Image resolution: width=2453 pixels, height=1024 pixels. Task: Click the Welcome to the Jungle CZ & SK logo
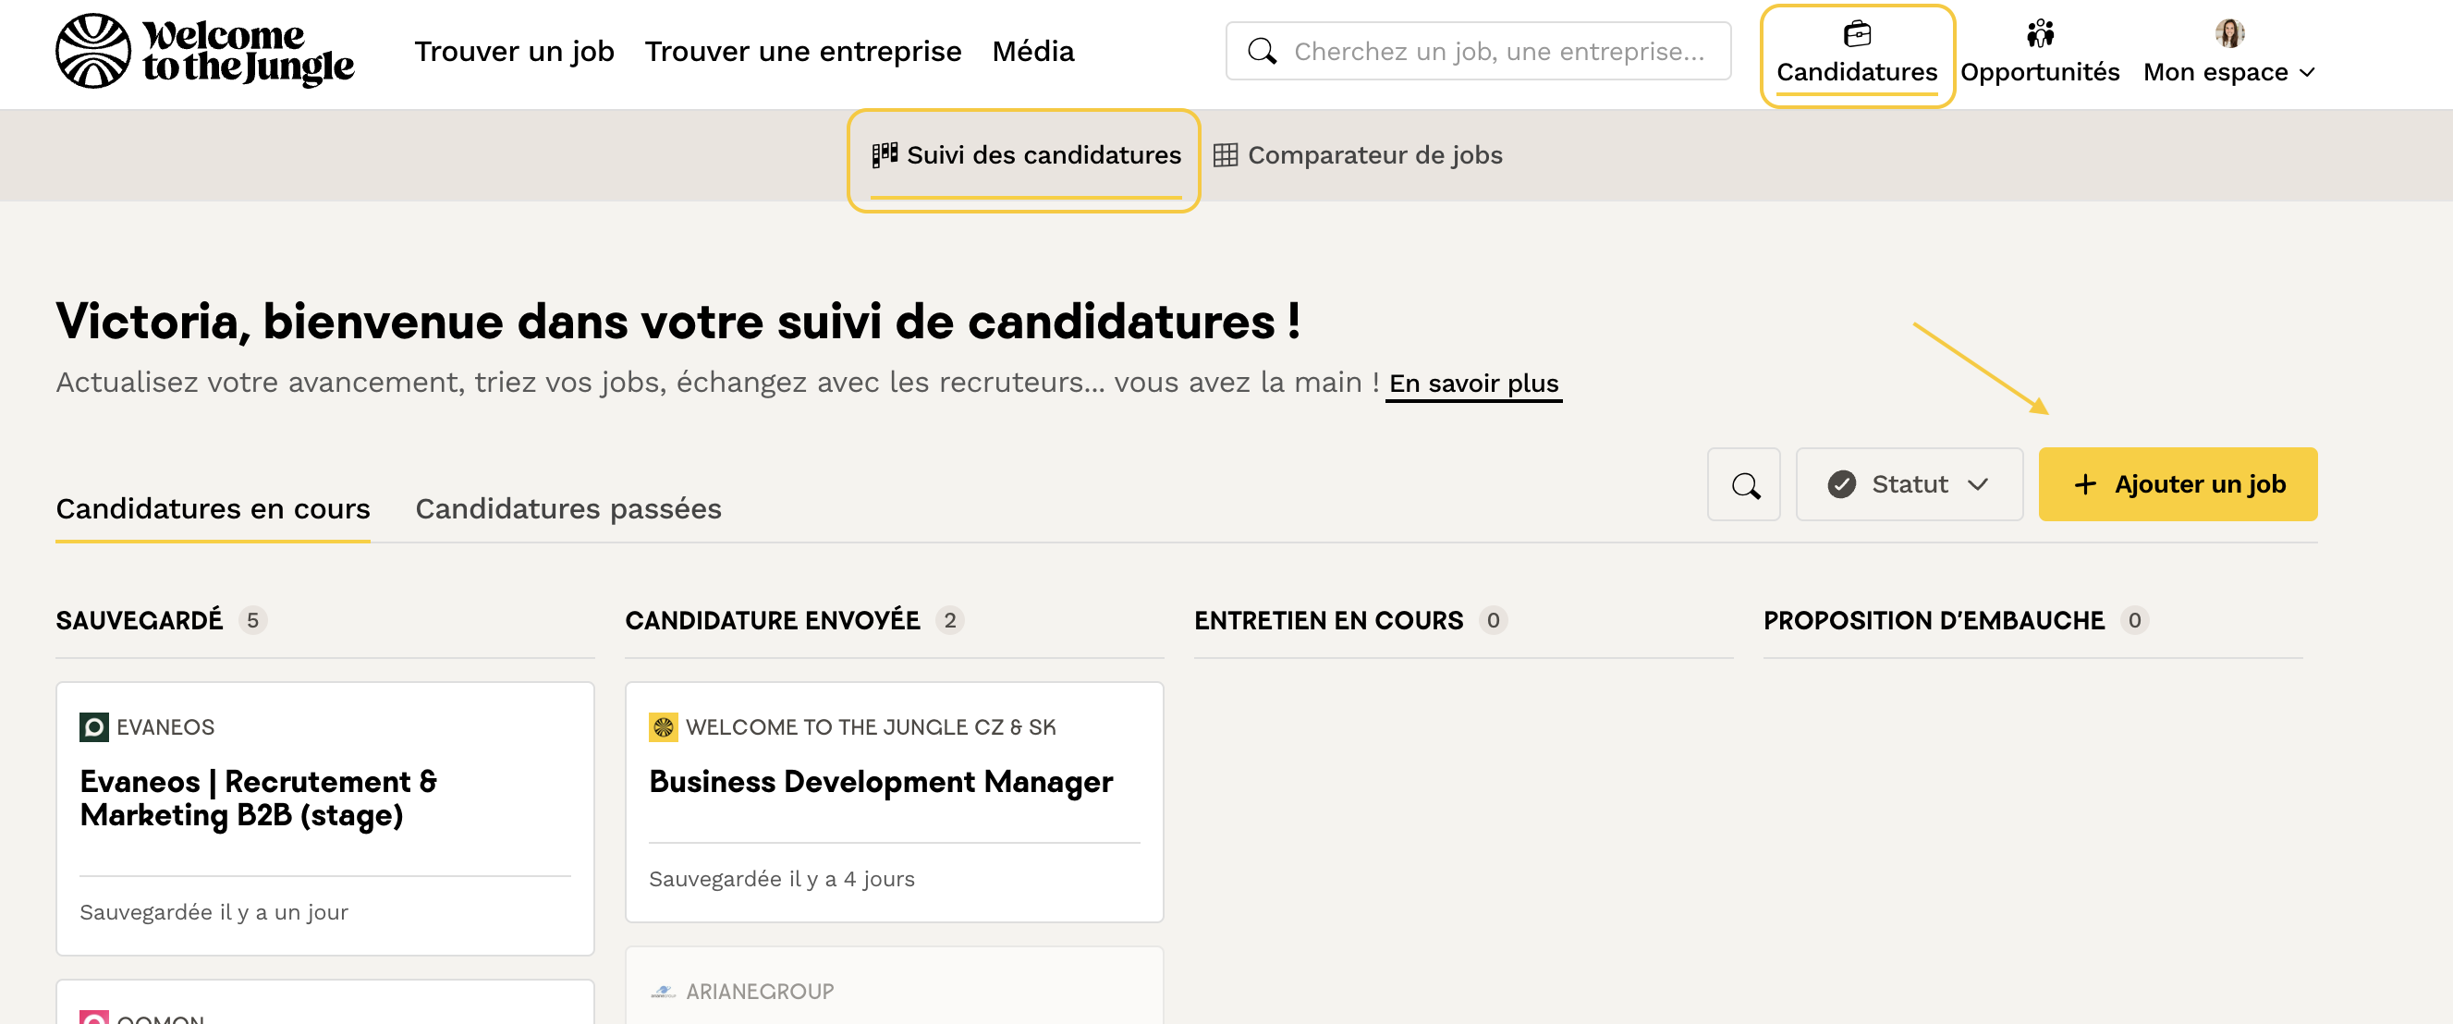coord(663,726)
